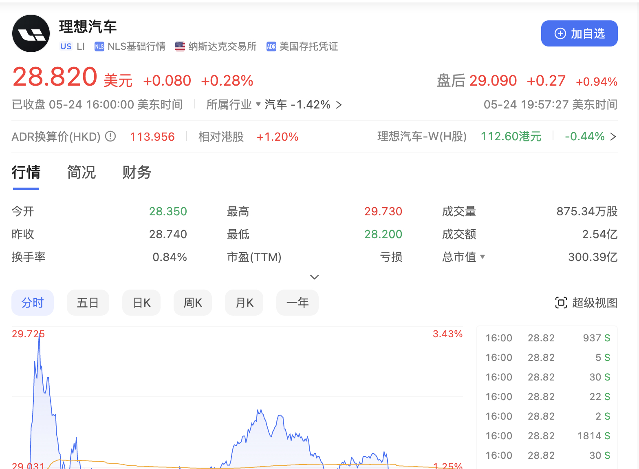Switch to the 简况 tab
The width and height of the screenshot is (639, 469).
coord(82,172)
